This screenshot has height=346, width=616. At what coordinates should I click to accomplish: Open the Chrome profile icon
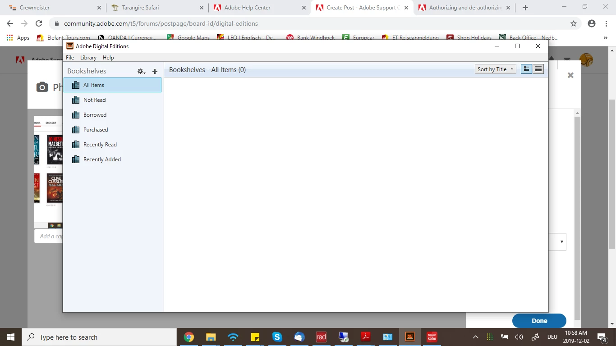pos(592,23)
